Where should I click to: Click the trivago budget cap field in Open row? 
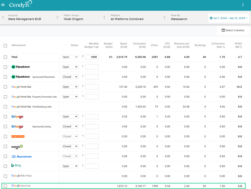coord(92,116)
